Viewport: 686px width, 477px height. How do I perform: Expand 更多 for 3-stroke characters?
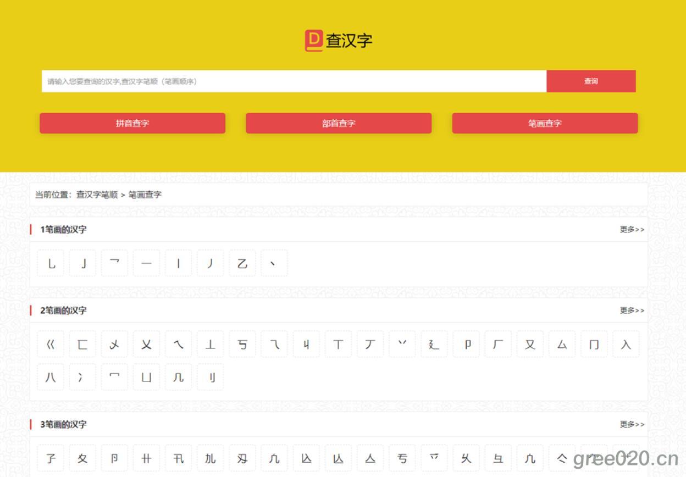(x=632, y=424)
